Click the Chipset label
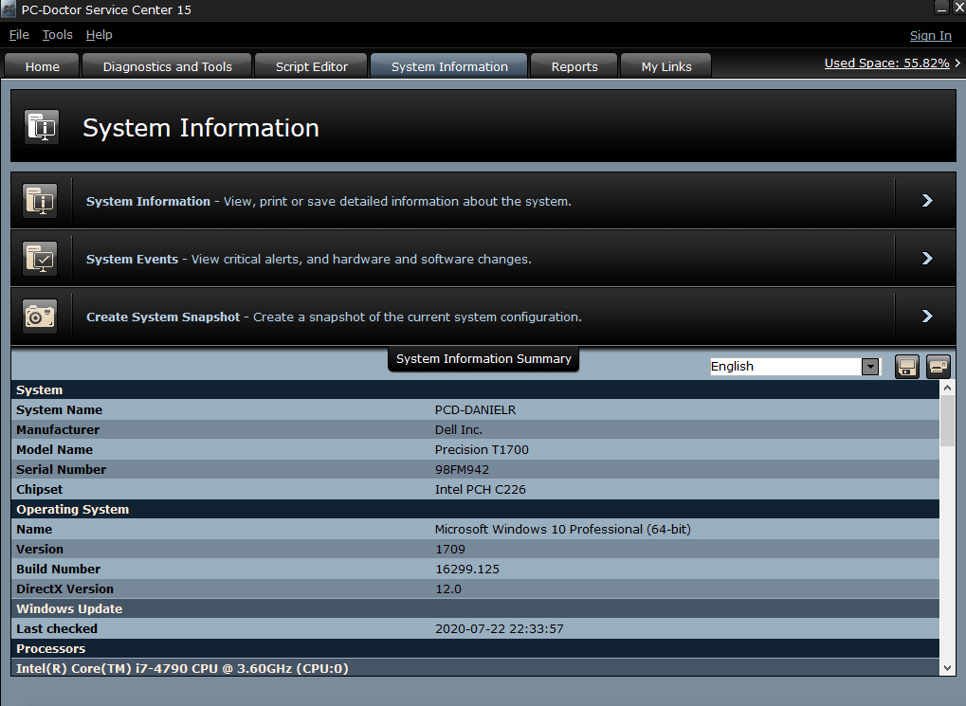 tap(40, 489)
